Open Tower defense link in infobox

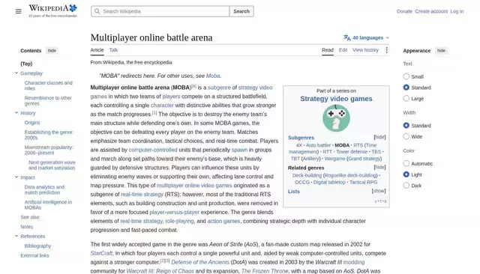352,151
